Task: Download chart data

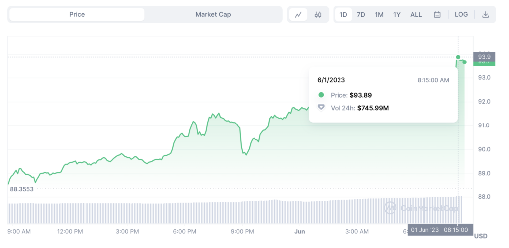Action: 486,15
